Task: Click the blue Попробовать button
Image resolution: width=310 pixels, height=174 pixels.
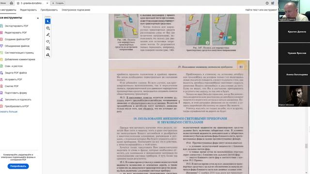Action: click(x=18, y=166)
